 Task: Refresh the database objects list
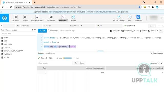(33, 30)
